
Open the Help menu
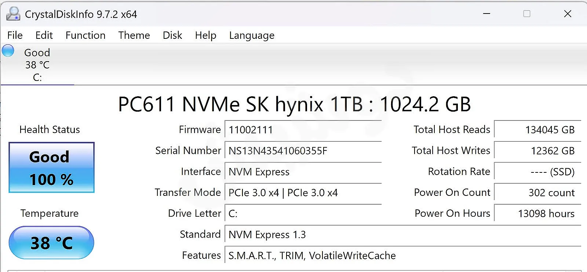click(205, 35)
